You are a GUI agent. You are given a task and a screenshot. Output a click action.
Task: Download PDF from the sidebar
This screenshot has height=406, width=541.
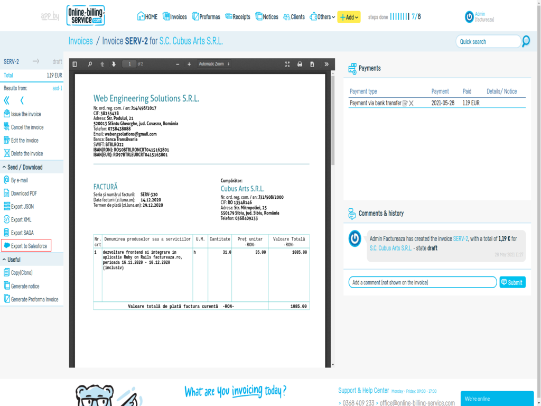(20, 193)
